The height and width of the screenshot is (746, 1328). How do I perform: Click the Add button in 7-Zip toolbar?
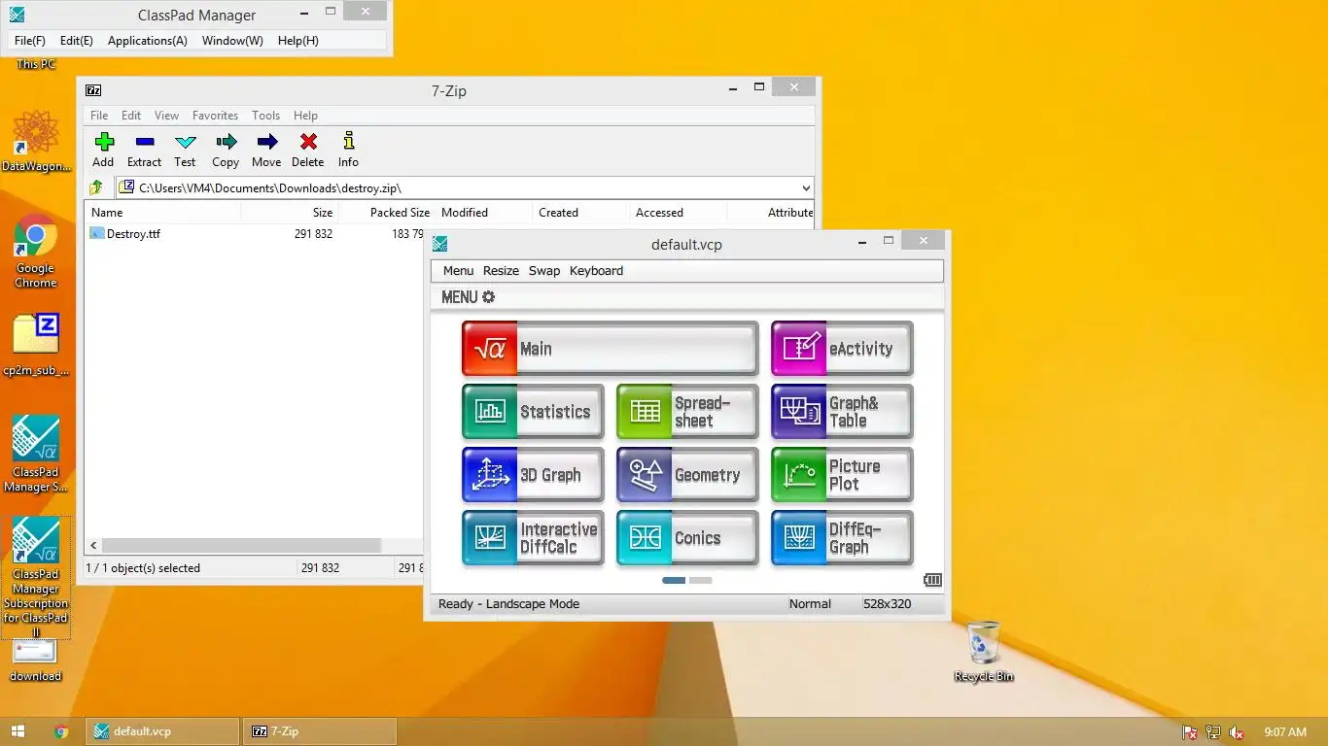click(x=103, y=151)
